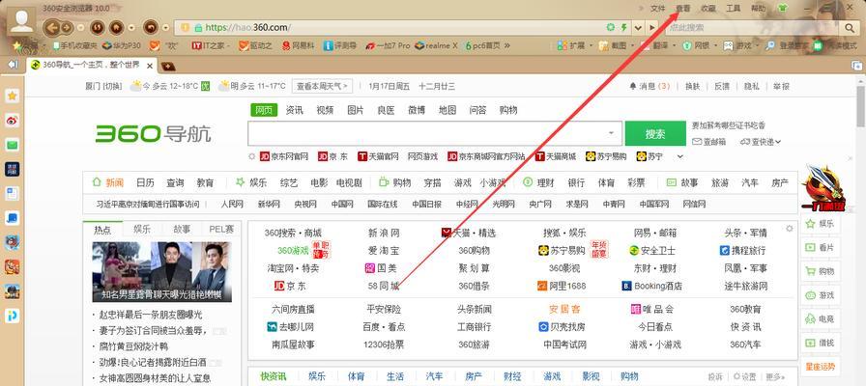Open the 华为P30 bookmark
Viewport: 866px width, 386px height.
(x=121, y=45)
